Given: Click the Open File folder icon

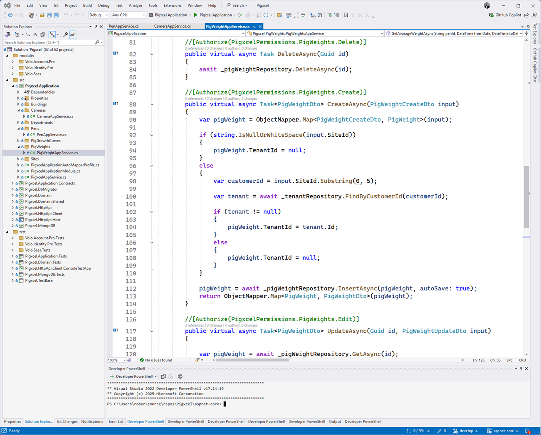Looking at the screenshot, I should tap(42, 15).
